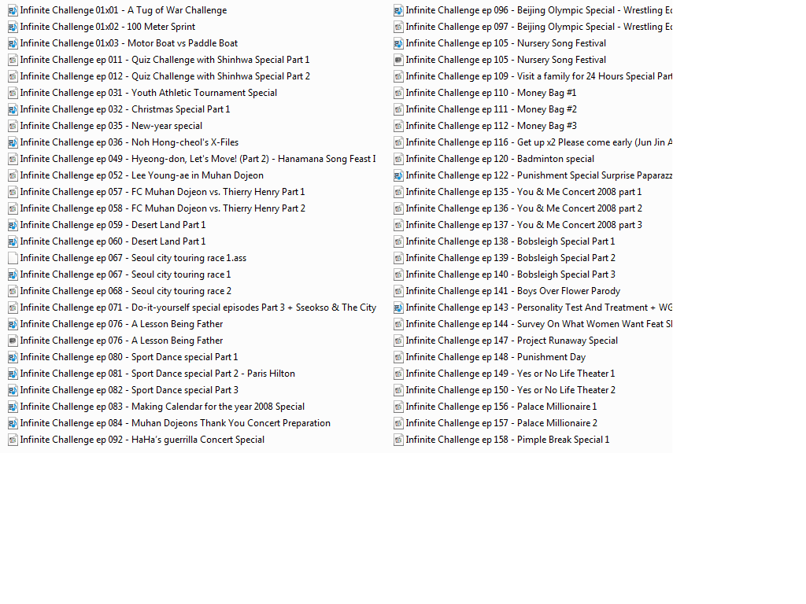The width and height of the screenshot is (806, 604).
Task: Select ep 137 You & Me Concert 2008 part 3
Action: tap(523, 225)
